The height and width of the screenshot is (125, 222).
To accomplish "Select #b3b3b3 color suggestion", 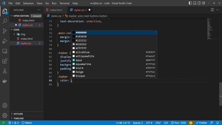I will [114, 44].
